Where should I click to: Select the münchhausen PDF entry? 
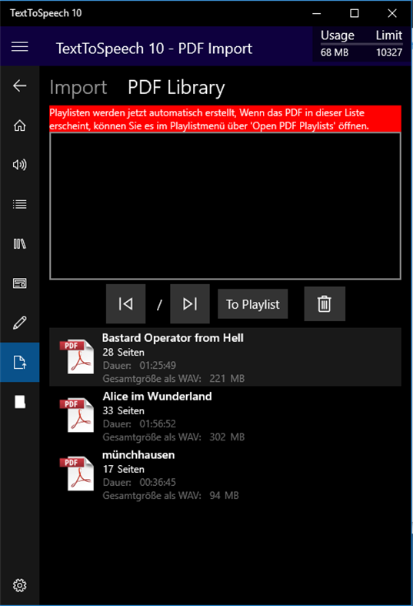pos(225,474)
